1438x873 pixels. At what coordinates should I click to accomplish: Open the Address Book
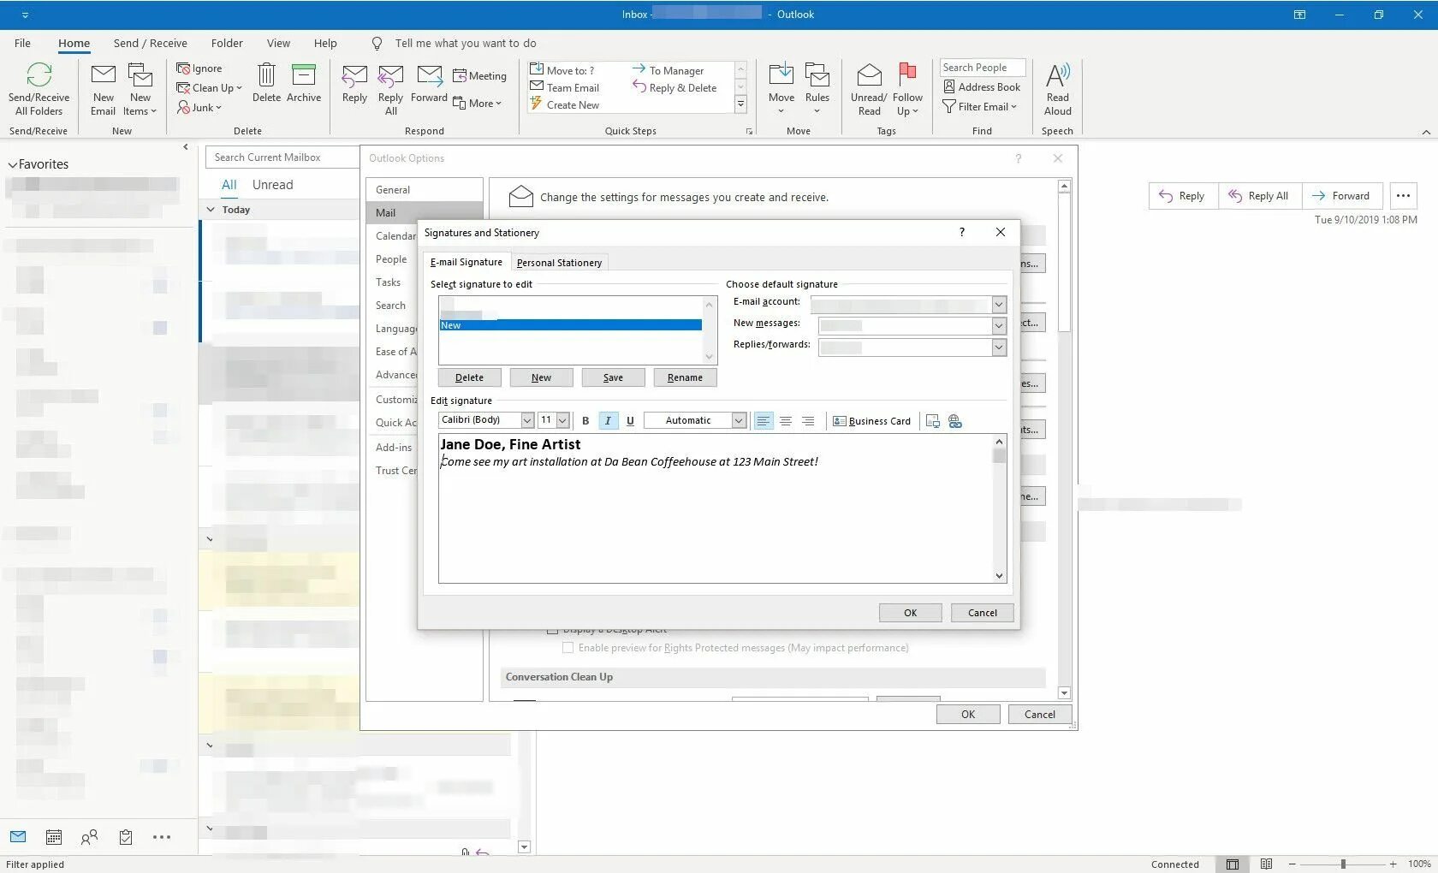pos(982,86)
